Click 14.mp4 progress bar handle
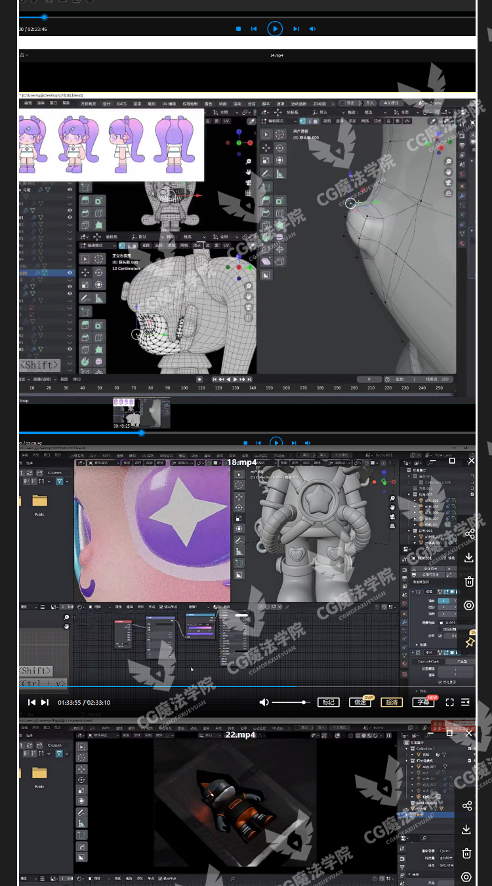 [x=141, y=432]
